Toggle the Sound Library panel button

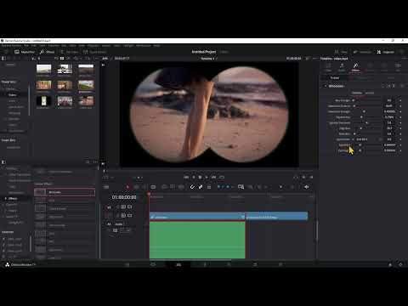click(x=94, y=52)
